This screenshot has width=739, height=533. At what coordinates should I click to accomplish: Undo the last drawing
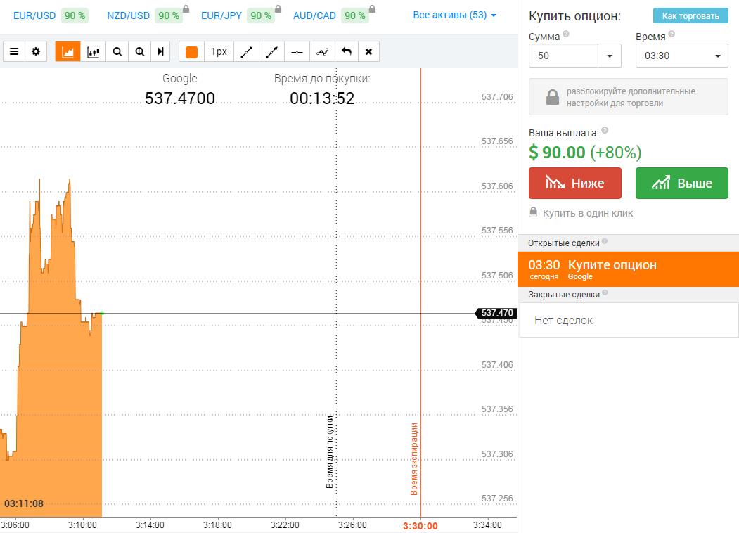click(x=347, y=52)
